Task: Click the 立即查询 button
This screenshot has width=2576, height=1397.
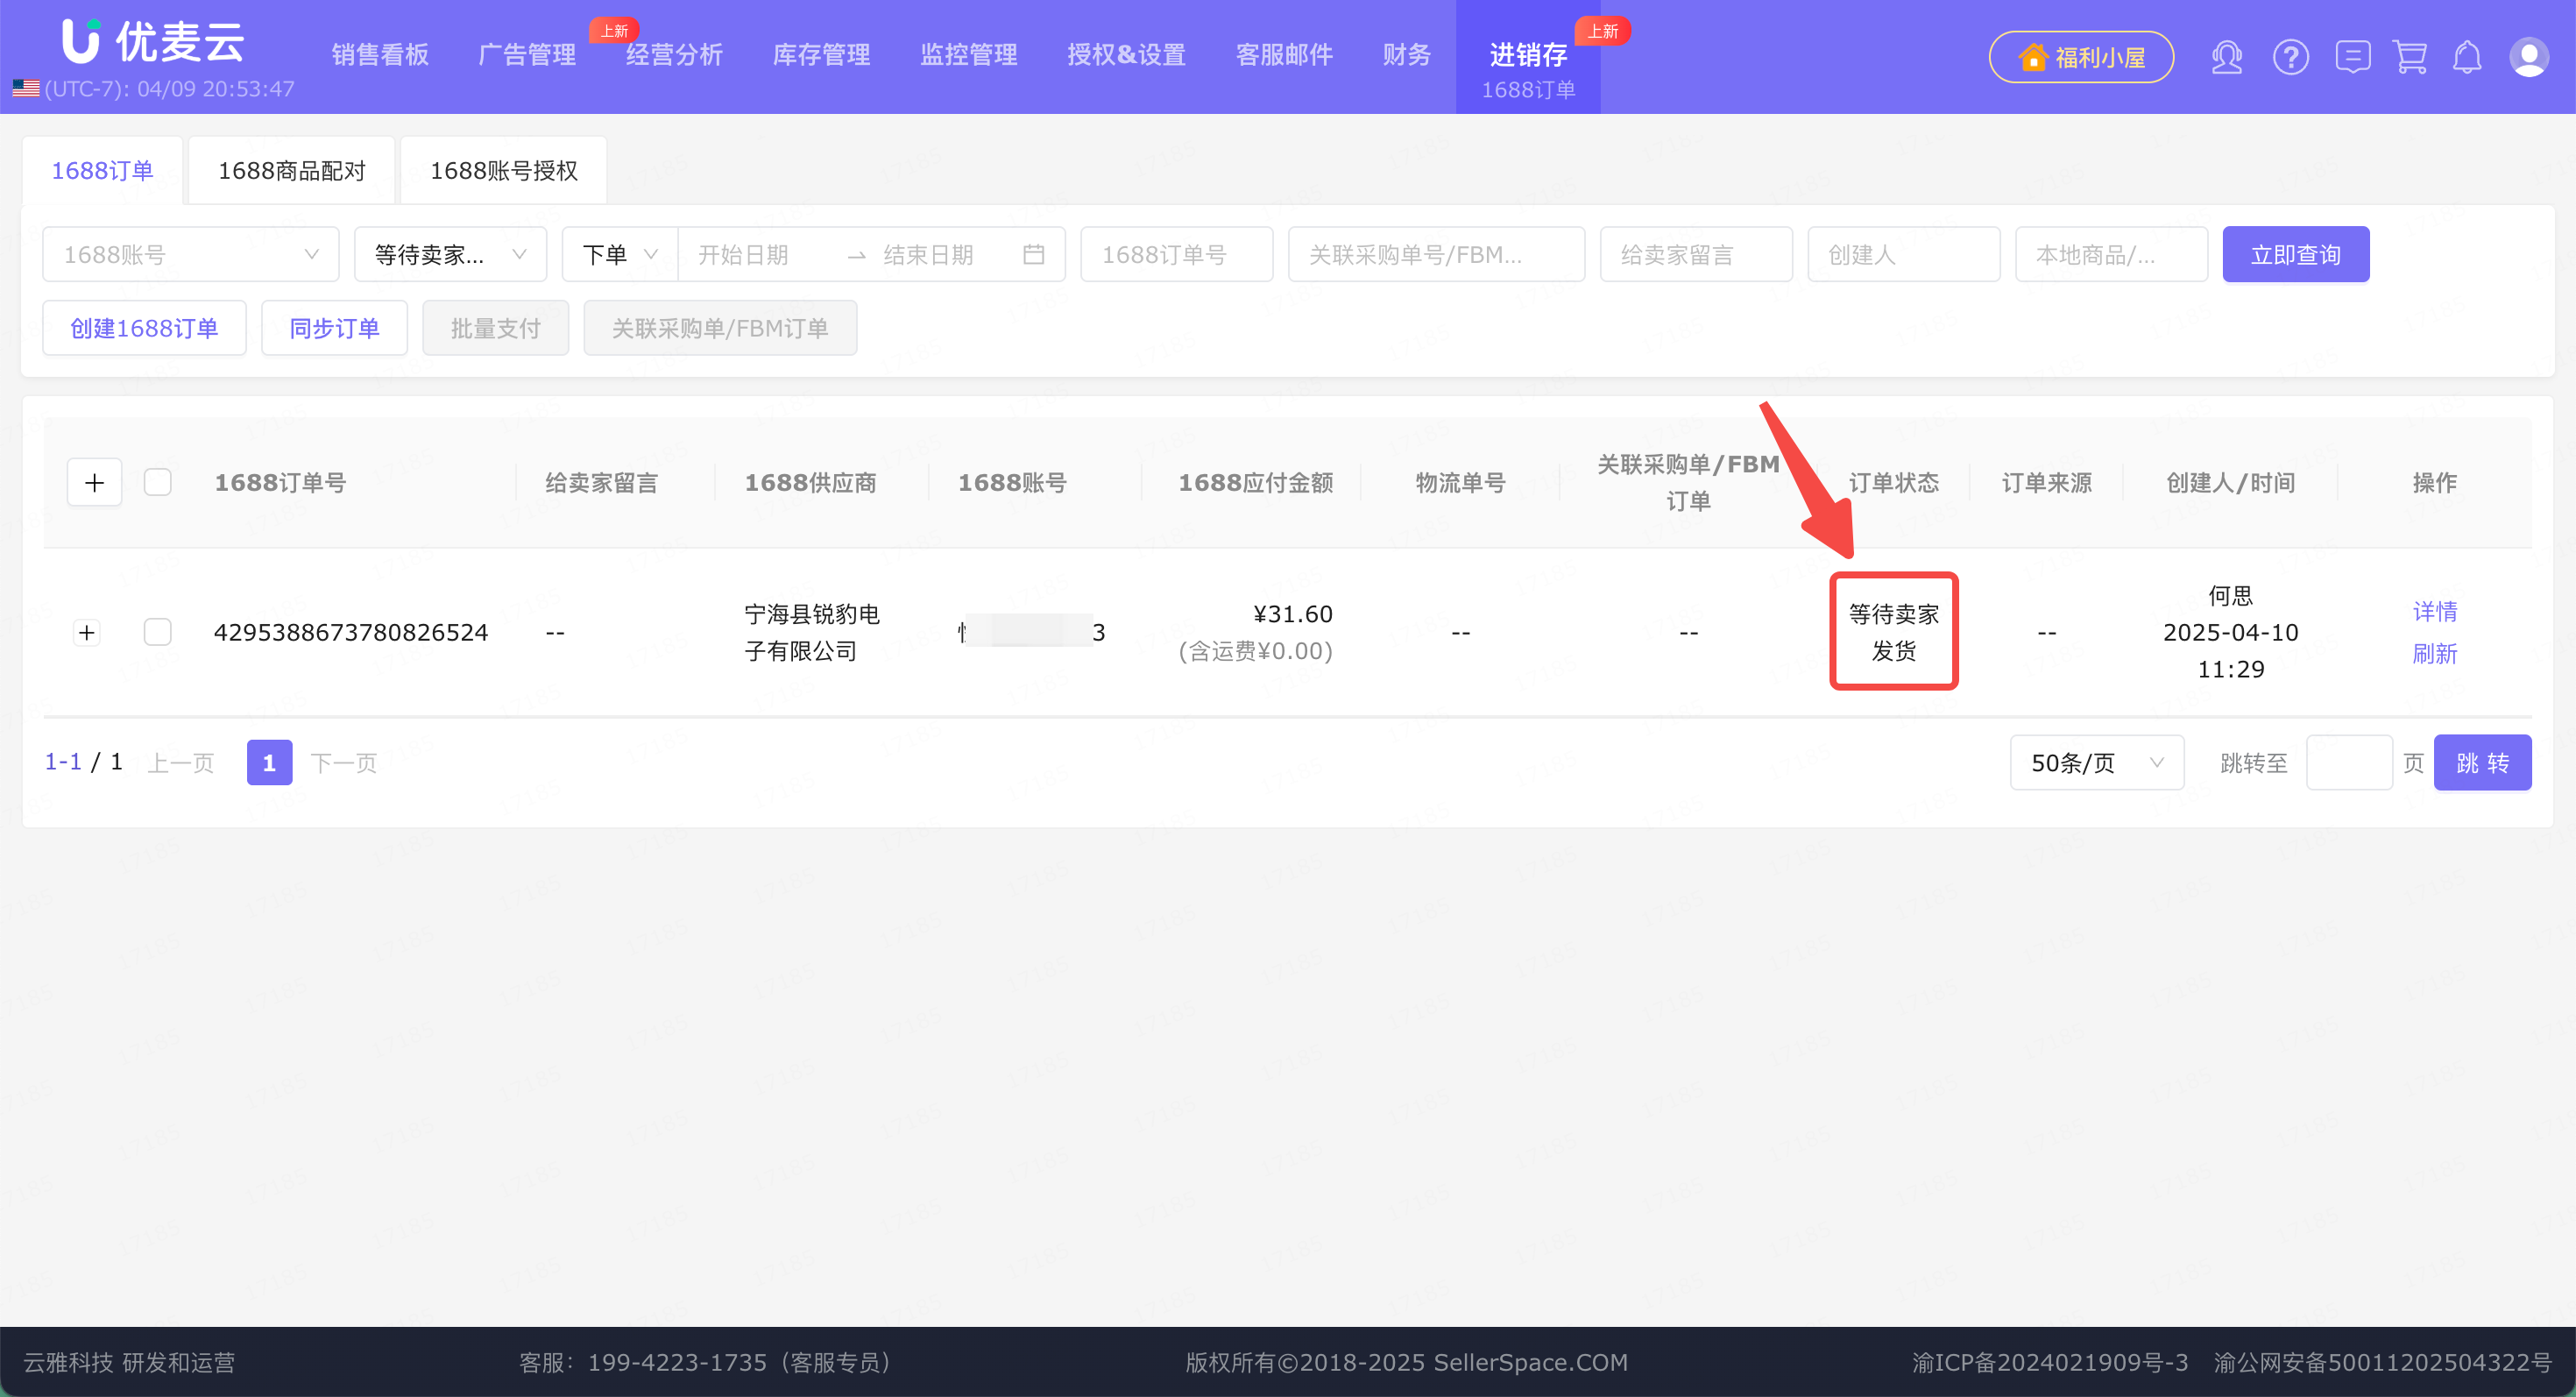Action: [2296, 254]
